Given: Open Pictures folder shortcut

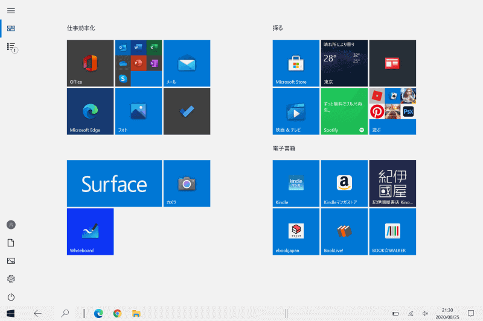Looking at the screenshot, I should pyautogui.click(x=11, y=261).
